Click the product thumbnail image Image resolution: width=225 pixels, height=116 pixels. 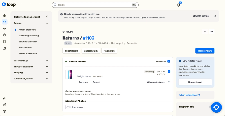pyautogui.click(x=70, y=74)
